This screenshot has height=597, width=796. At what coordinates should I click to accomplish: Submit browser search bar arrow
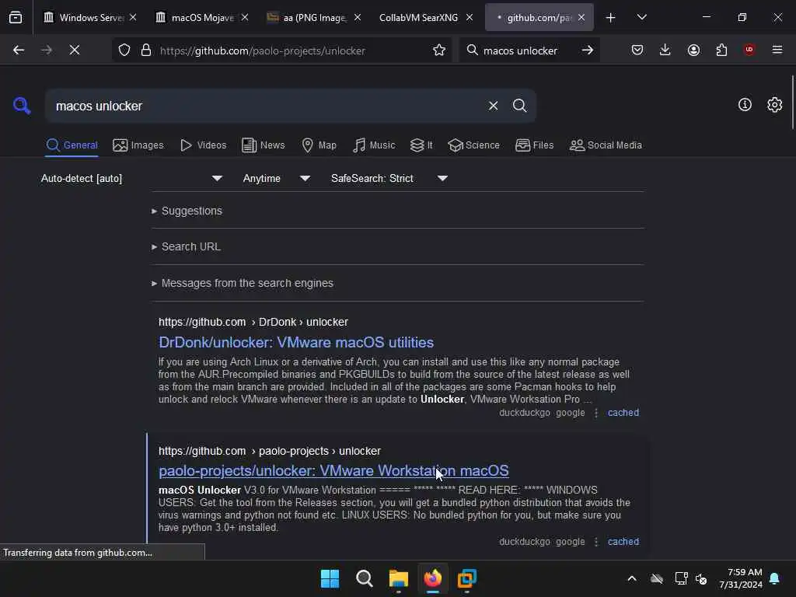point(588,50)
